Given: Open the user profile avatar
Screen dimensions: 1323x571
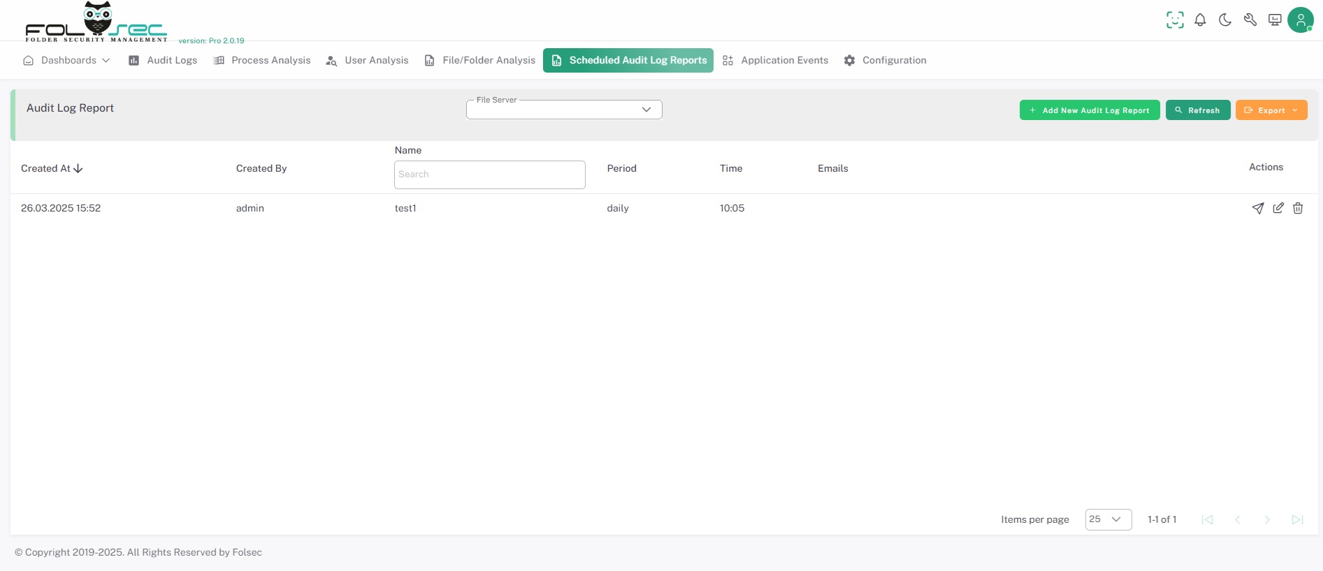Looking at the screenshot, I should (x=1300, y=20).
